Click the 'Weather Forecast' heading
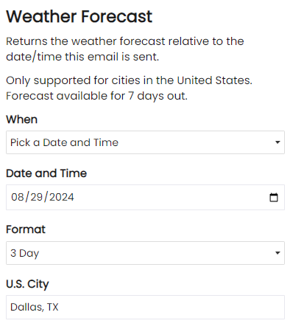Image resolution: width=290 pixels, height=329 pixels. click(79, 17)
